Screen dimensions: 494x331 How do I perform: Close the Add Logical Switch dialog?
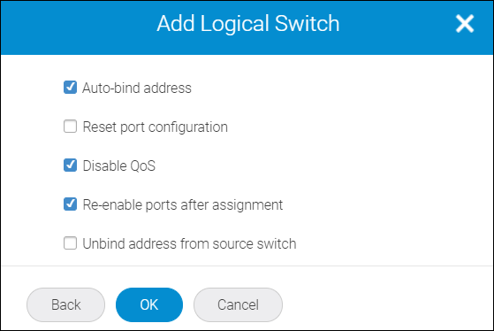[465, 24]
